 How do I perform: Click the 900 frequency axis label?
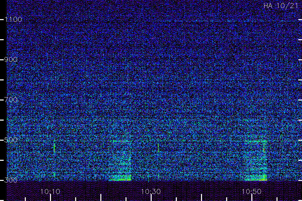pos(11,59)
